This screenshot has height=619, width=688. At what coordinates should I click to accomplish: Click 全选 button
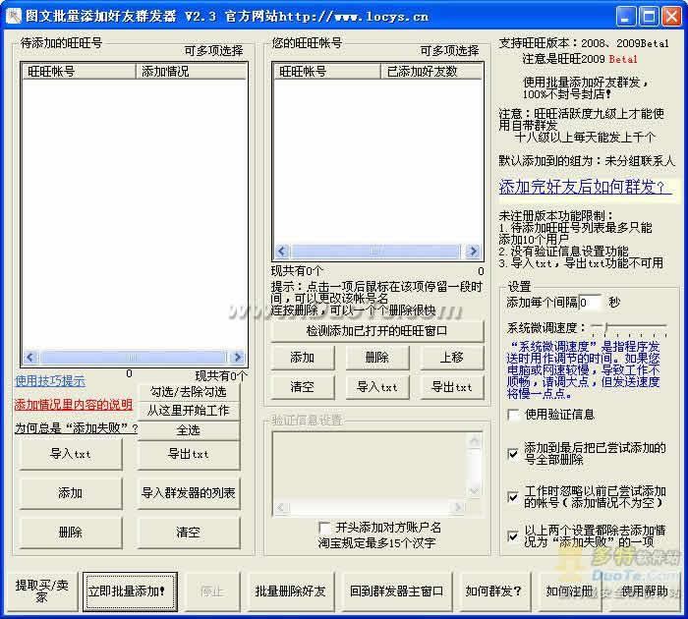point(189,430)
